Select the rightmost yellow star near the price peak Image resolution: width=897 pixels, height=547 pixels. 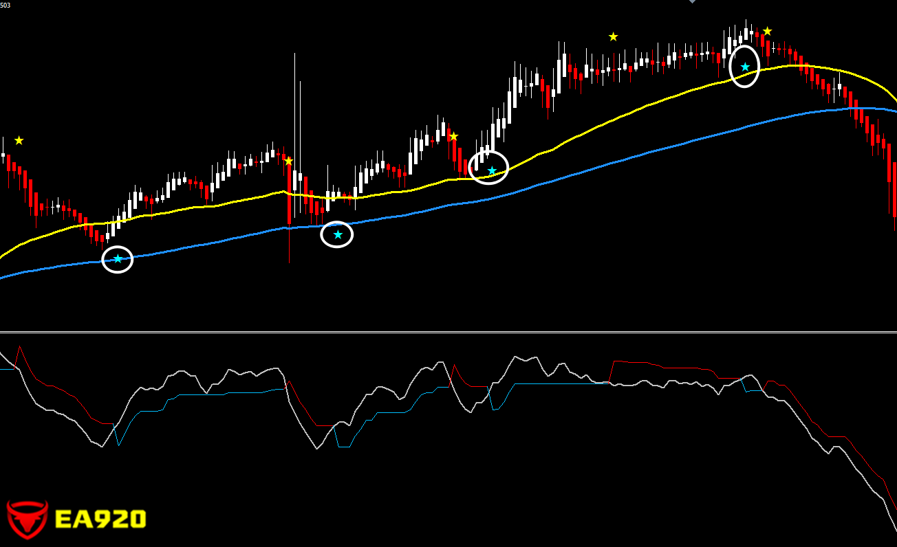(767, 31)
